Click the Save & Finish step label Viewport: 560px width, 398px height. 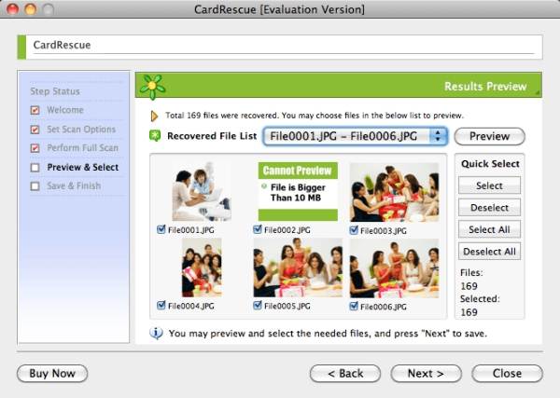coord(74,185)
